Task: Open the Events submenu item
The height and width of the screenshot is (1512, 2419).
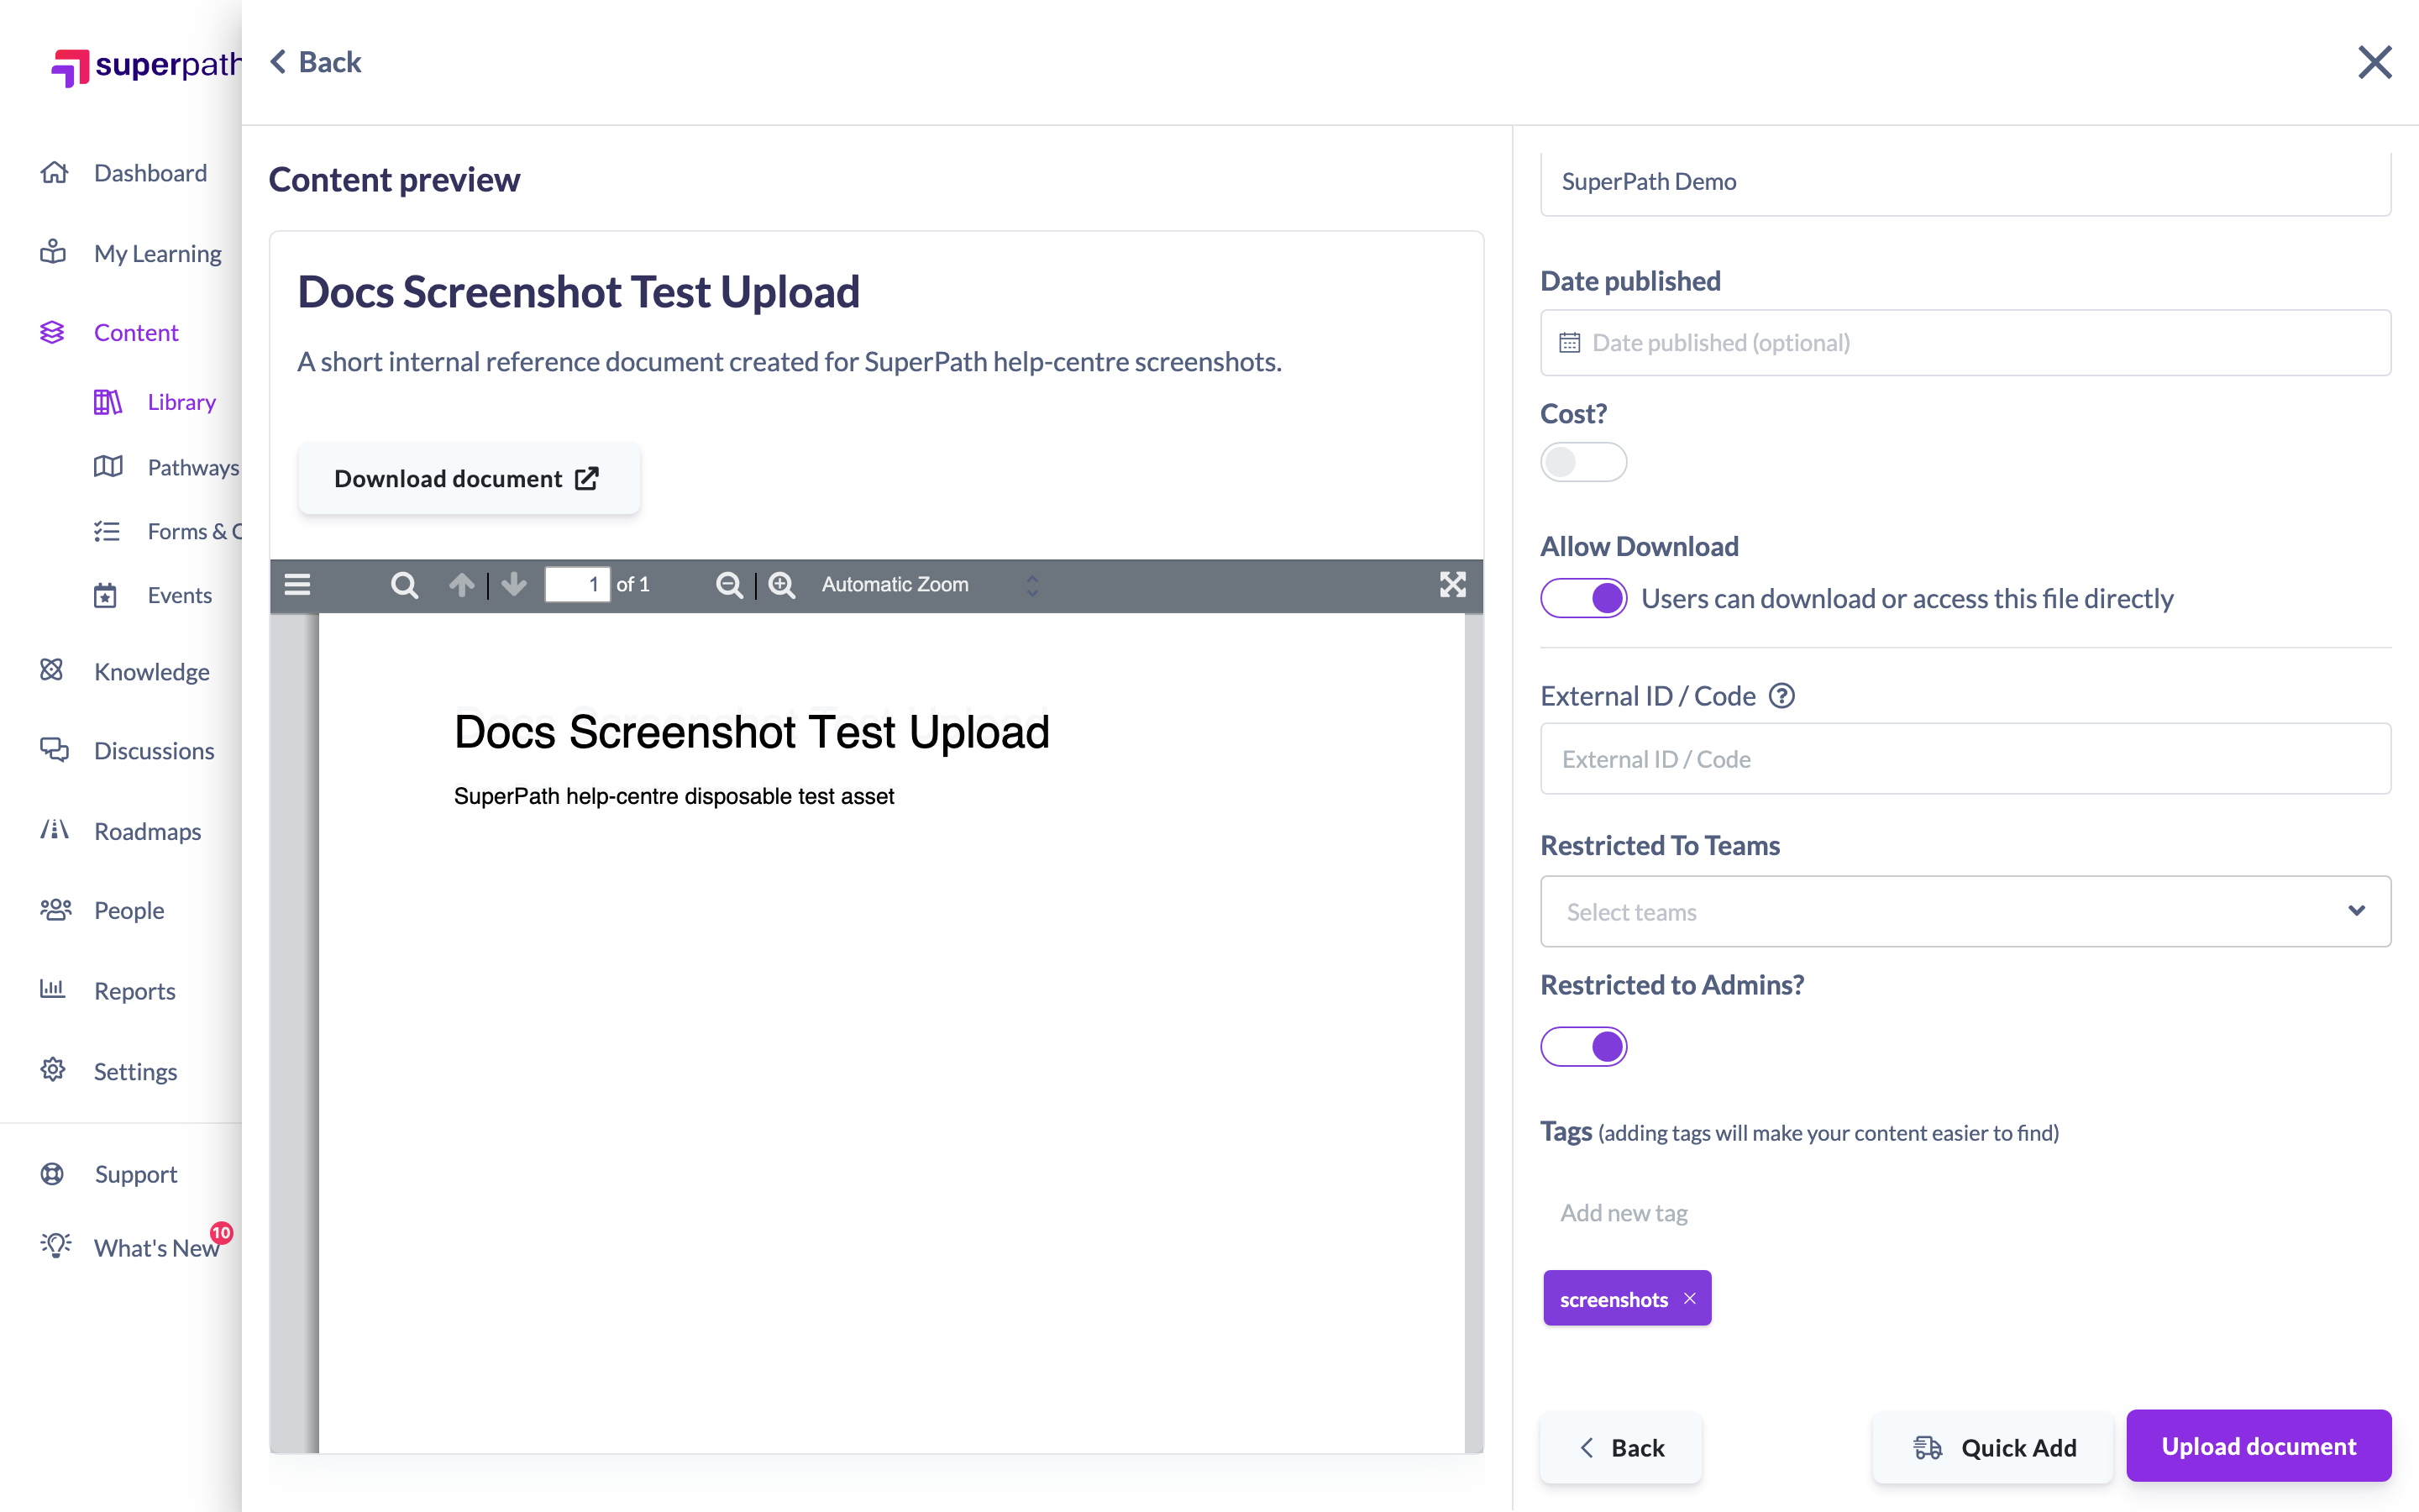Action: coord(180,596)
